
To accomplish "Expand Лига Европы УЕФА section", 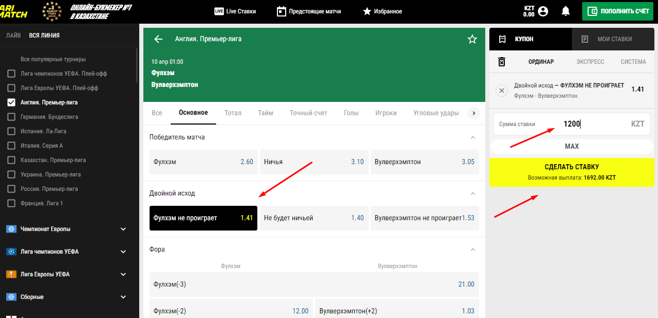I will [x=123, y=274].
